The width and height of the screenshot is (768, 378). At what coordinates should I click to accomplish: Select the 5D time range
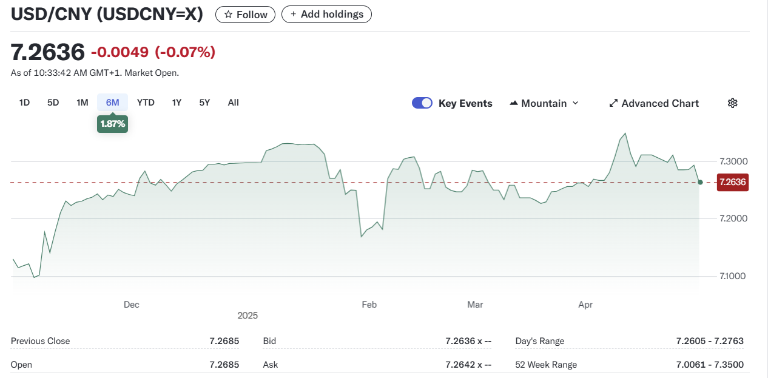pyautogui.click(x=53, y=103)
